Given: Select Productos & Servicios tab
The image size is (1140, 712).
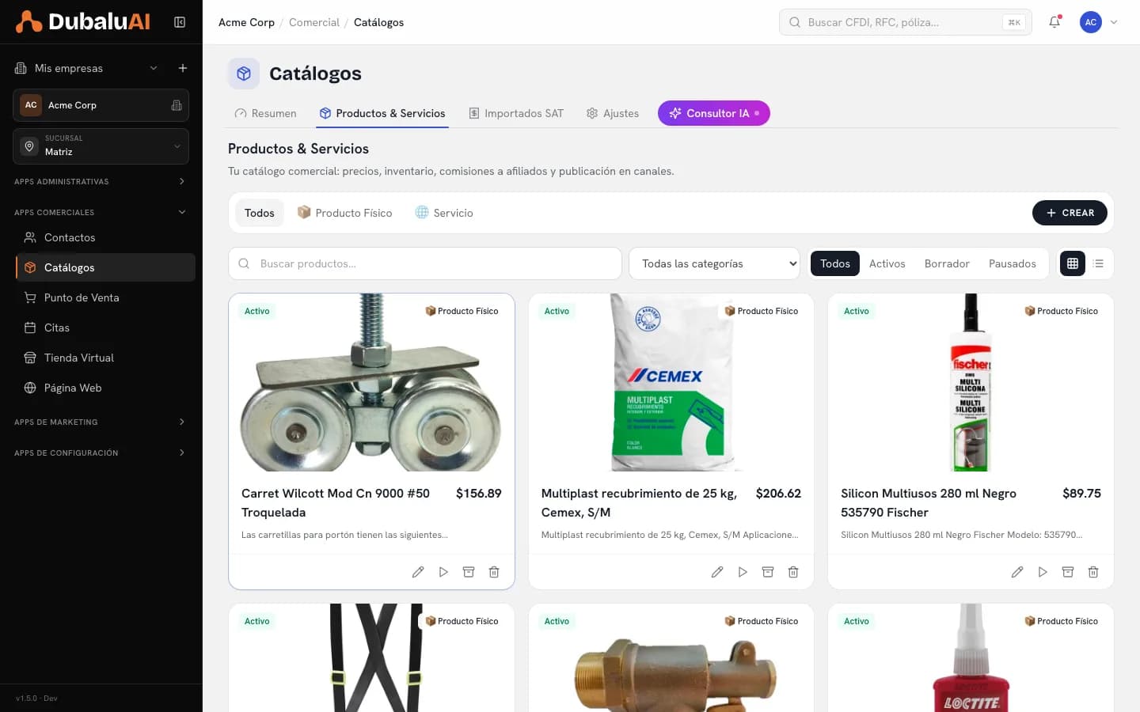Looking at the screenshot, I should tap(382, 113).
